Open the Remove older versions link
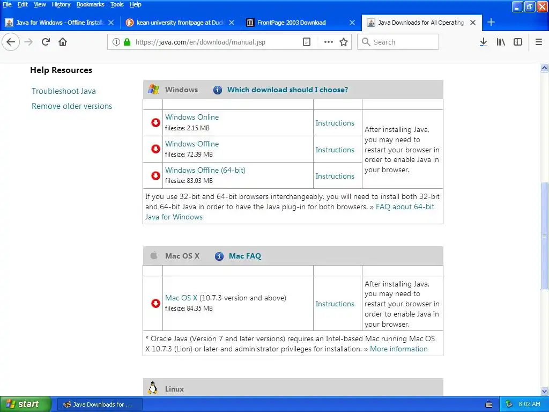This screenshot has height=412, width=549. (x=72, y=106)
